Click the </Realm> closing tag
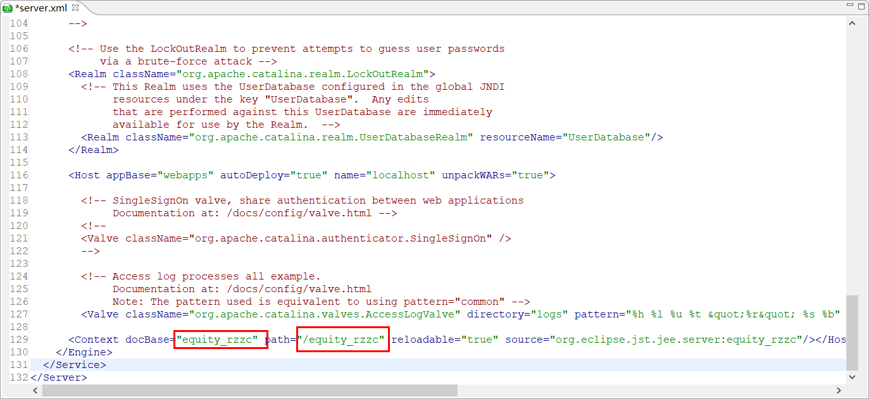Viewport: 869px width, 399px height. coord(94,150)
